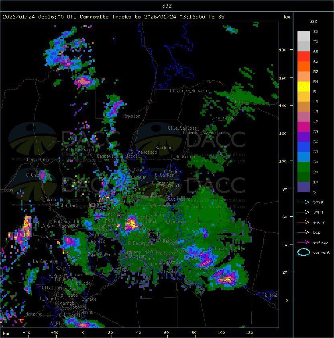Select the Lomas Blancas location label
The width and height of the screenshot is (334, 338).
[x=230, y=248]
